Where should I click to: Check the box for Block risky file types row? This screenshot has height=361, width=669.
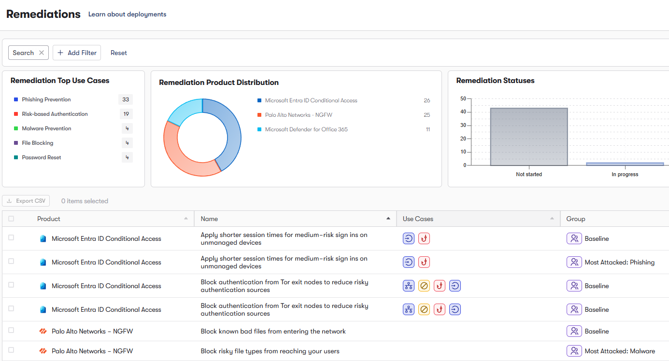click(x=11, y=350)
